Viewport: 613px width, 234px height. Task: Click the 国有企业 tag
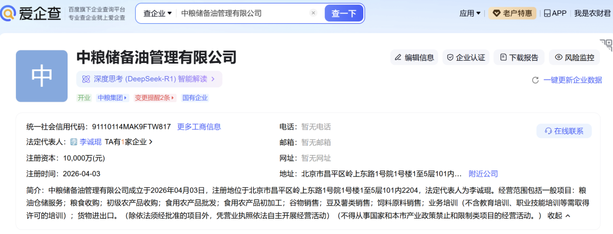195,98
